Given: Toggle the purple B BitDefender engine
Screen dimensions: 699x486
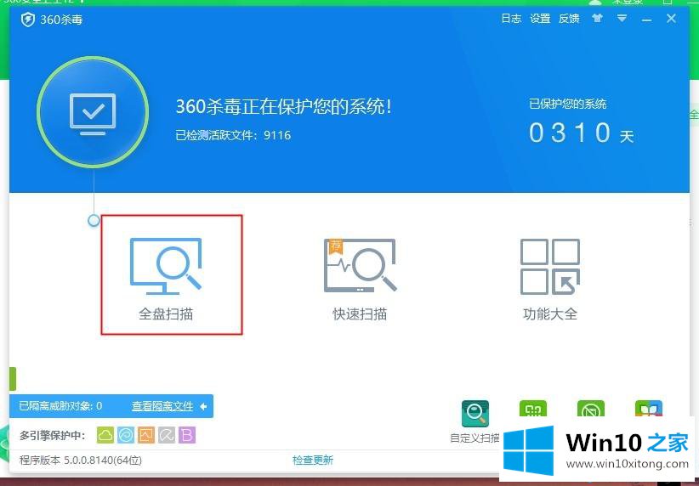Looking at the screenshot, I should 187,435.
